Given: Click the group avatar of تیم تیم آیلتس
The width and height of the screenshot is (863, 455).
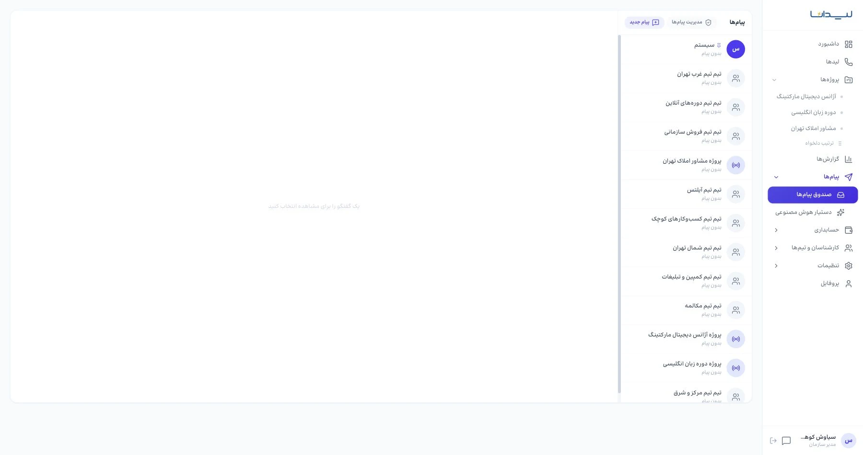Looking at the screenshot, I should (735, 194).
